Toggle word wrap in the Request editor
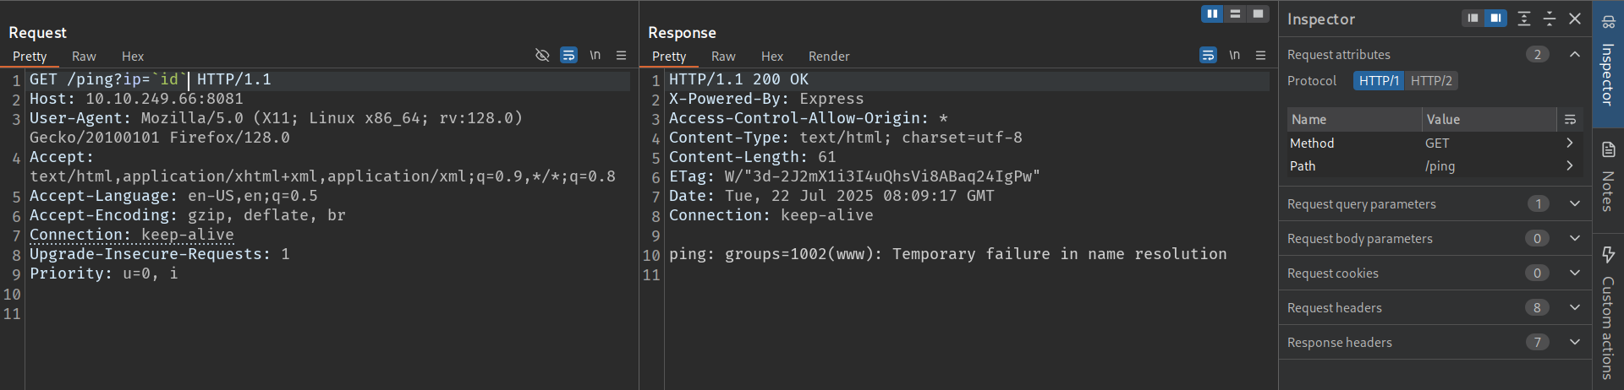The height and width of the screenshot is (390, 1624). click(x=569, y=55)
